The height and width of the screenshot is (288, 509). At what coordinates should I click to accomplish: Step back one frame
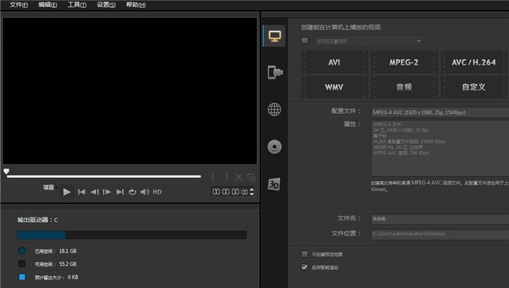pos(95,192)
